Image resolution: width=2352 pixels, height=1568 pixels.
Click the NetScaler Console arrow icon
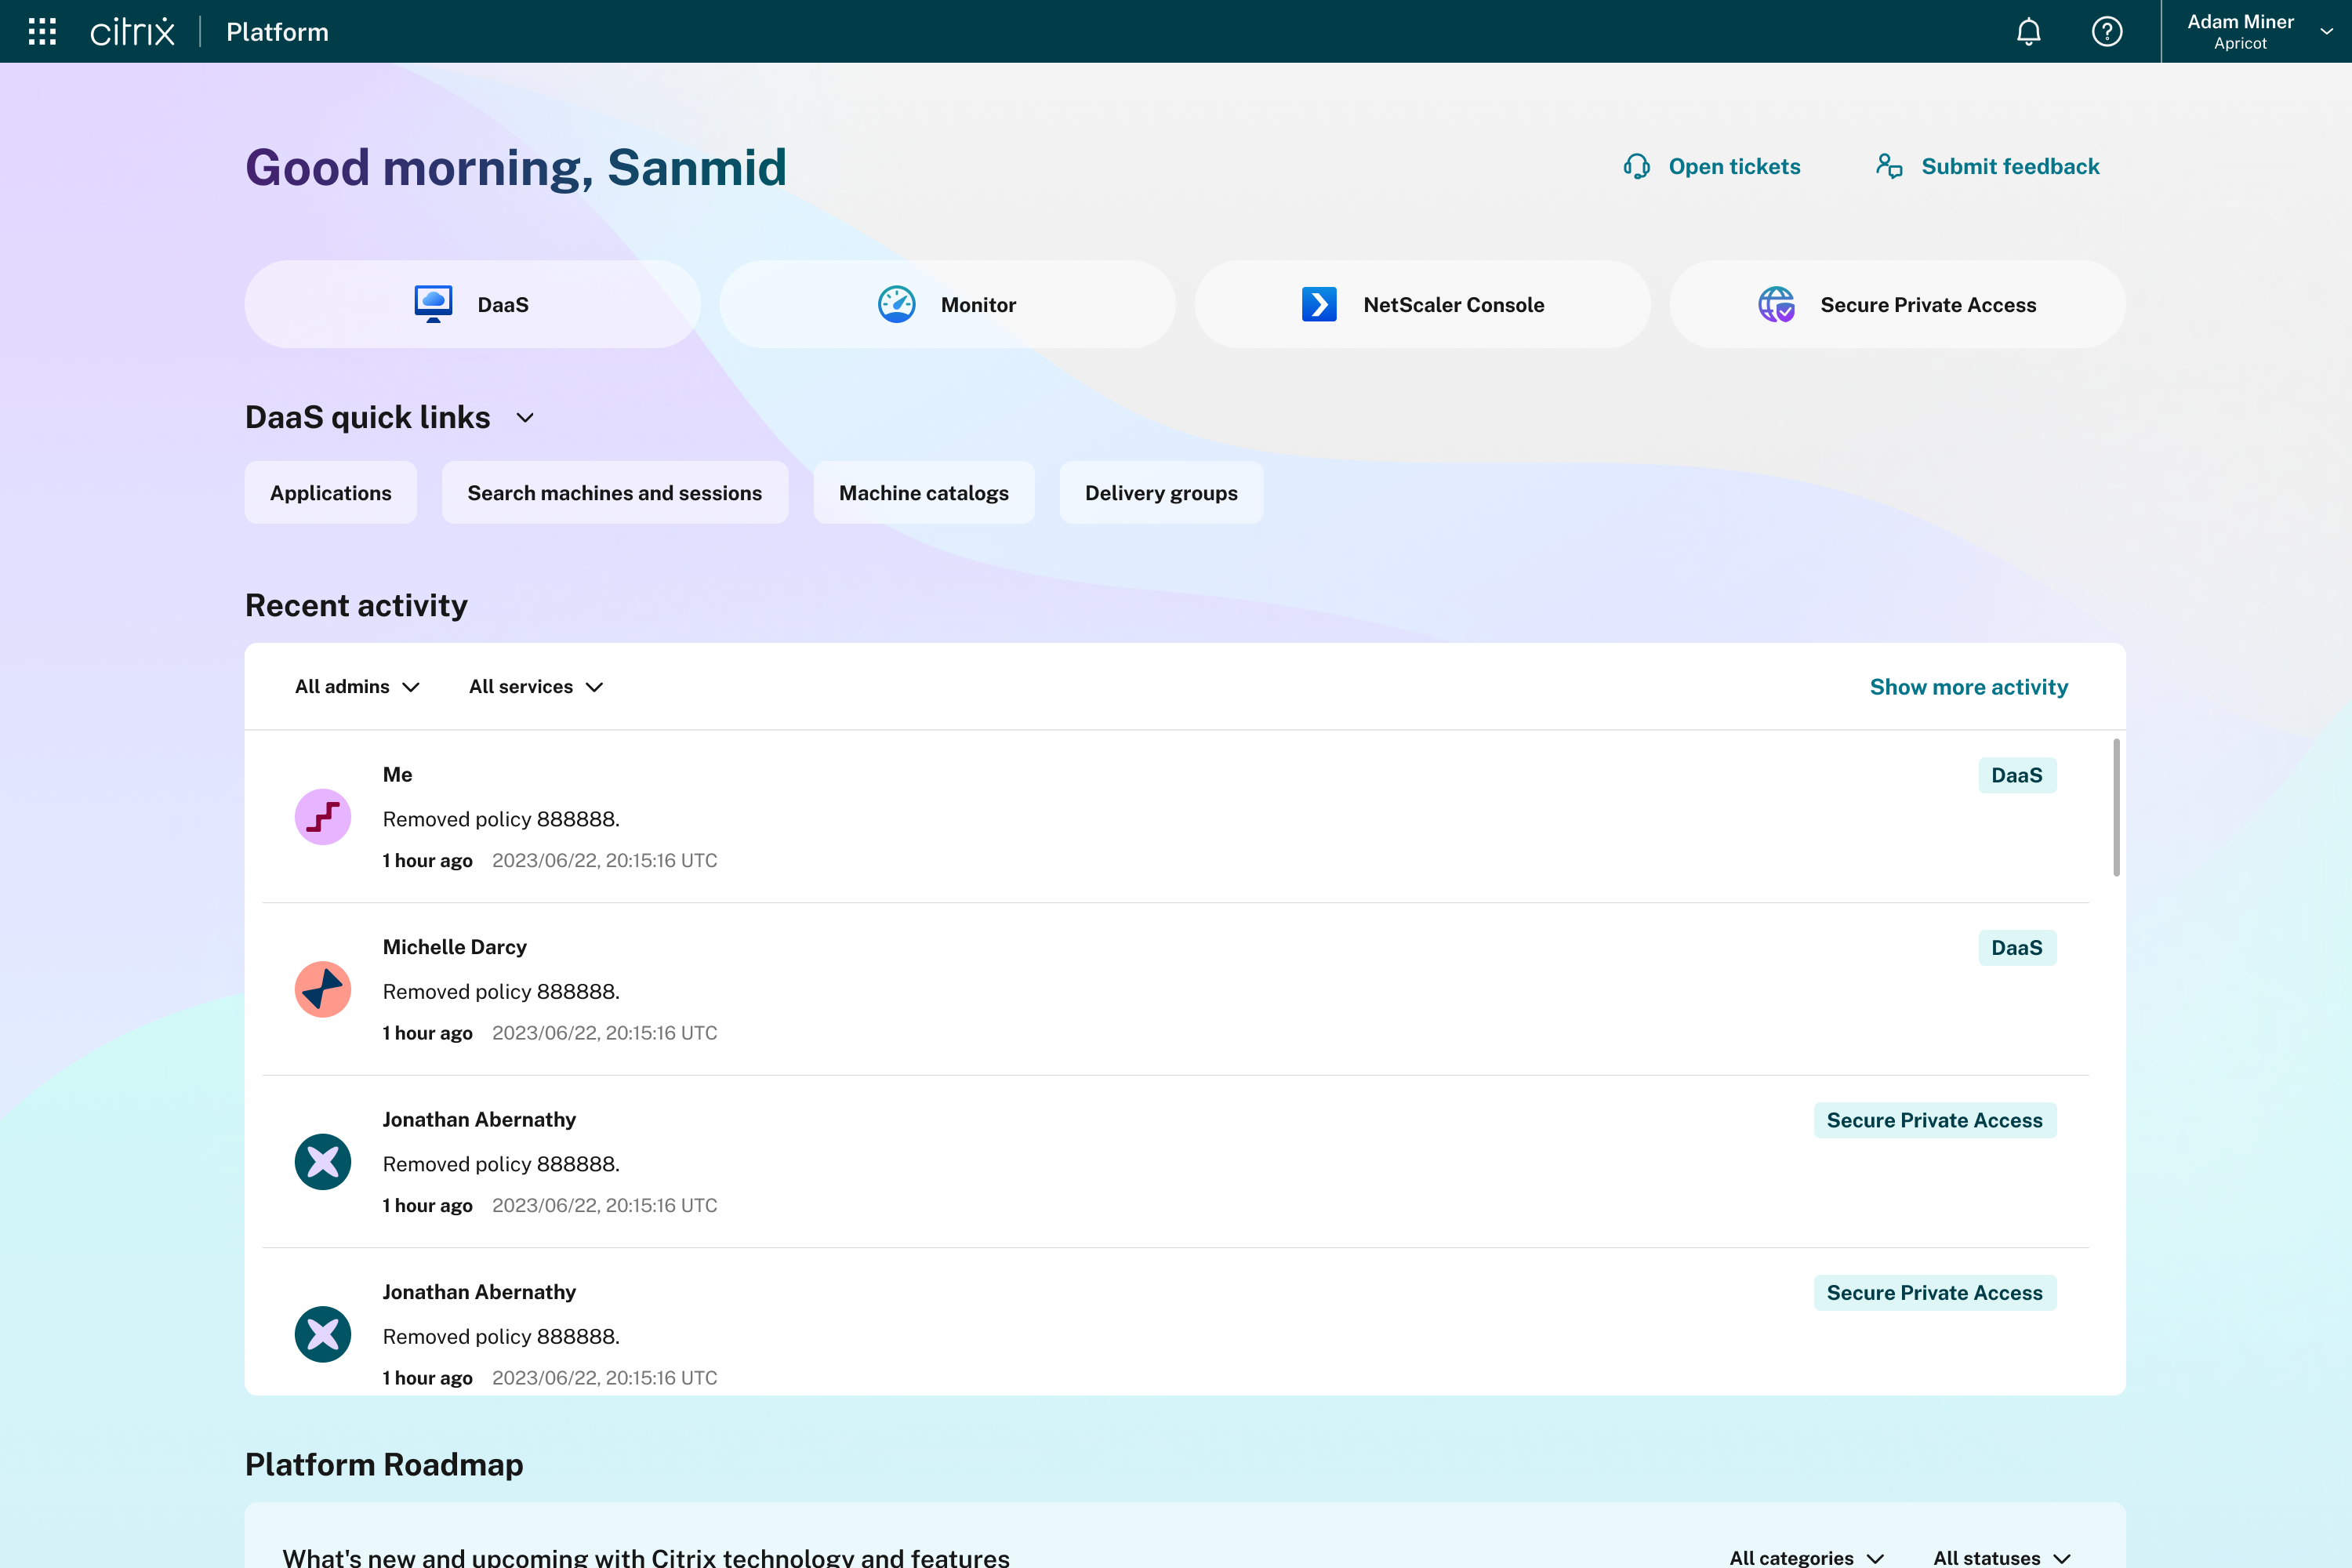(x=1319, y=304)
